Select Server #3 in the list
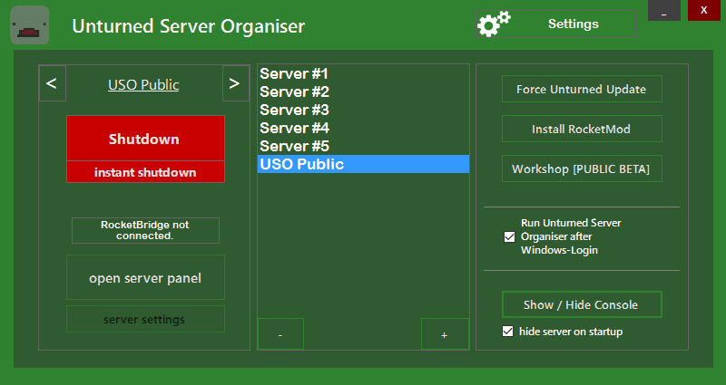726x385 pixels. pyautogui.click(x=363, y=110)
